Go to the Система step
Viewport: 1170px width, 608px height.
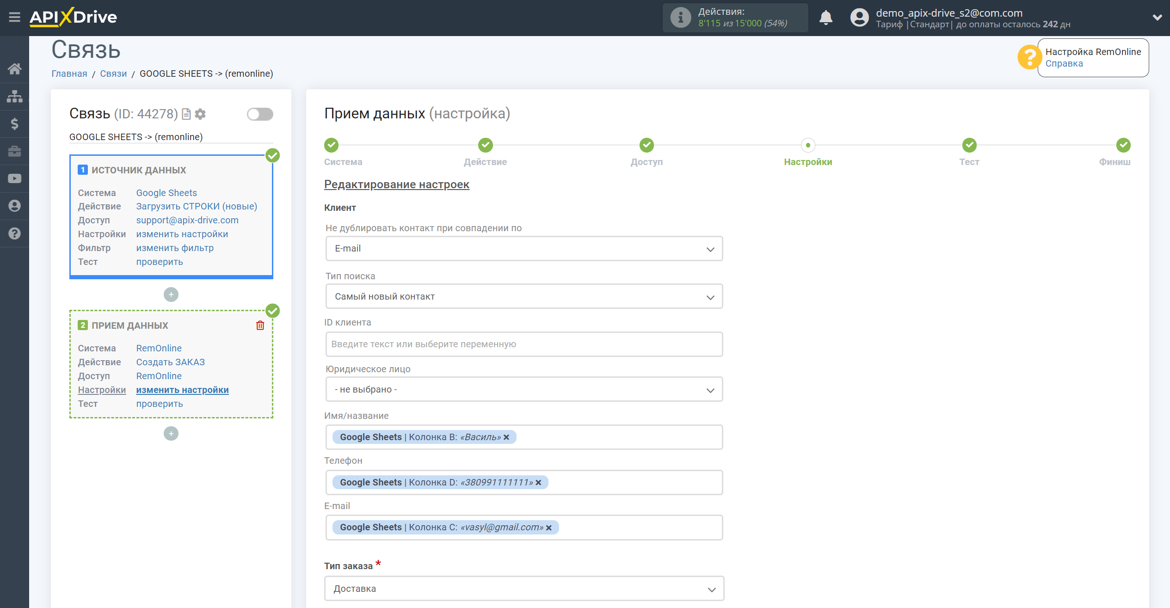pyautogui.click(x=331, y=145)
